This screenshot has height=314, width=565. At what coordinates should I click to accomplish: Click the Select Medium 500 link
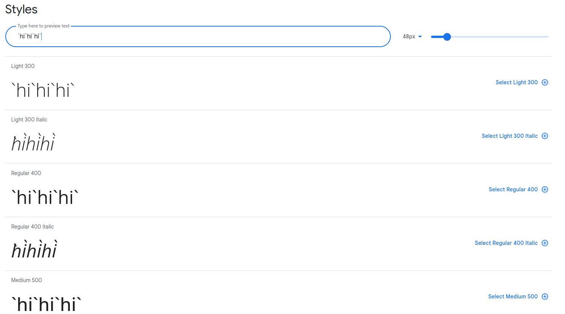pyautogui.click(x=512, y=296)
